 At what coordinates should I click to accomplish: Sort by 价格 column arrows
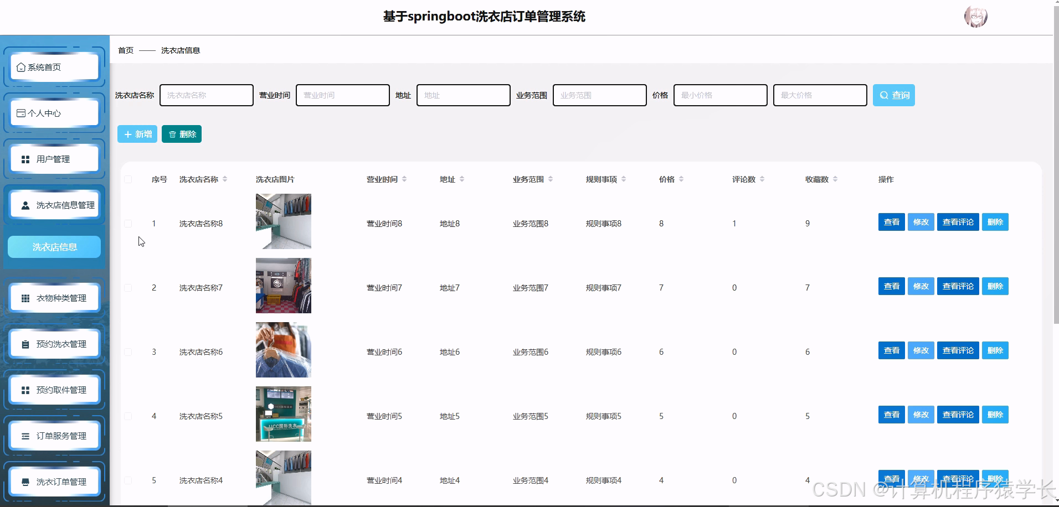click(681, 179)
